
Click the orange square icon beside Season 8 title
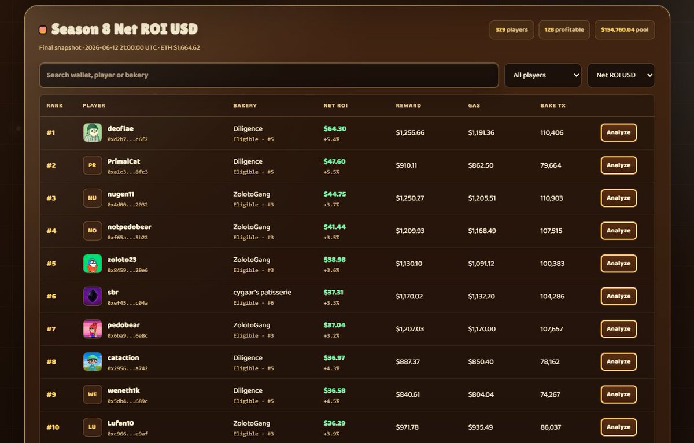click(x=43, y=29)
